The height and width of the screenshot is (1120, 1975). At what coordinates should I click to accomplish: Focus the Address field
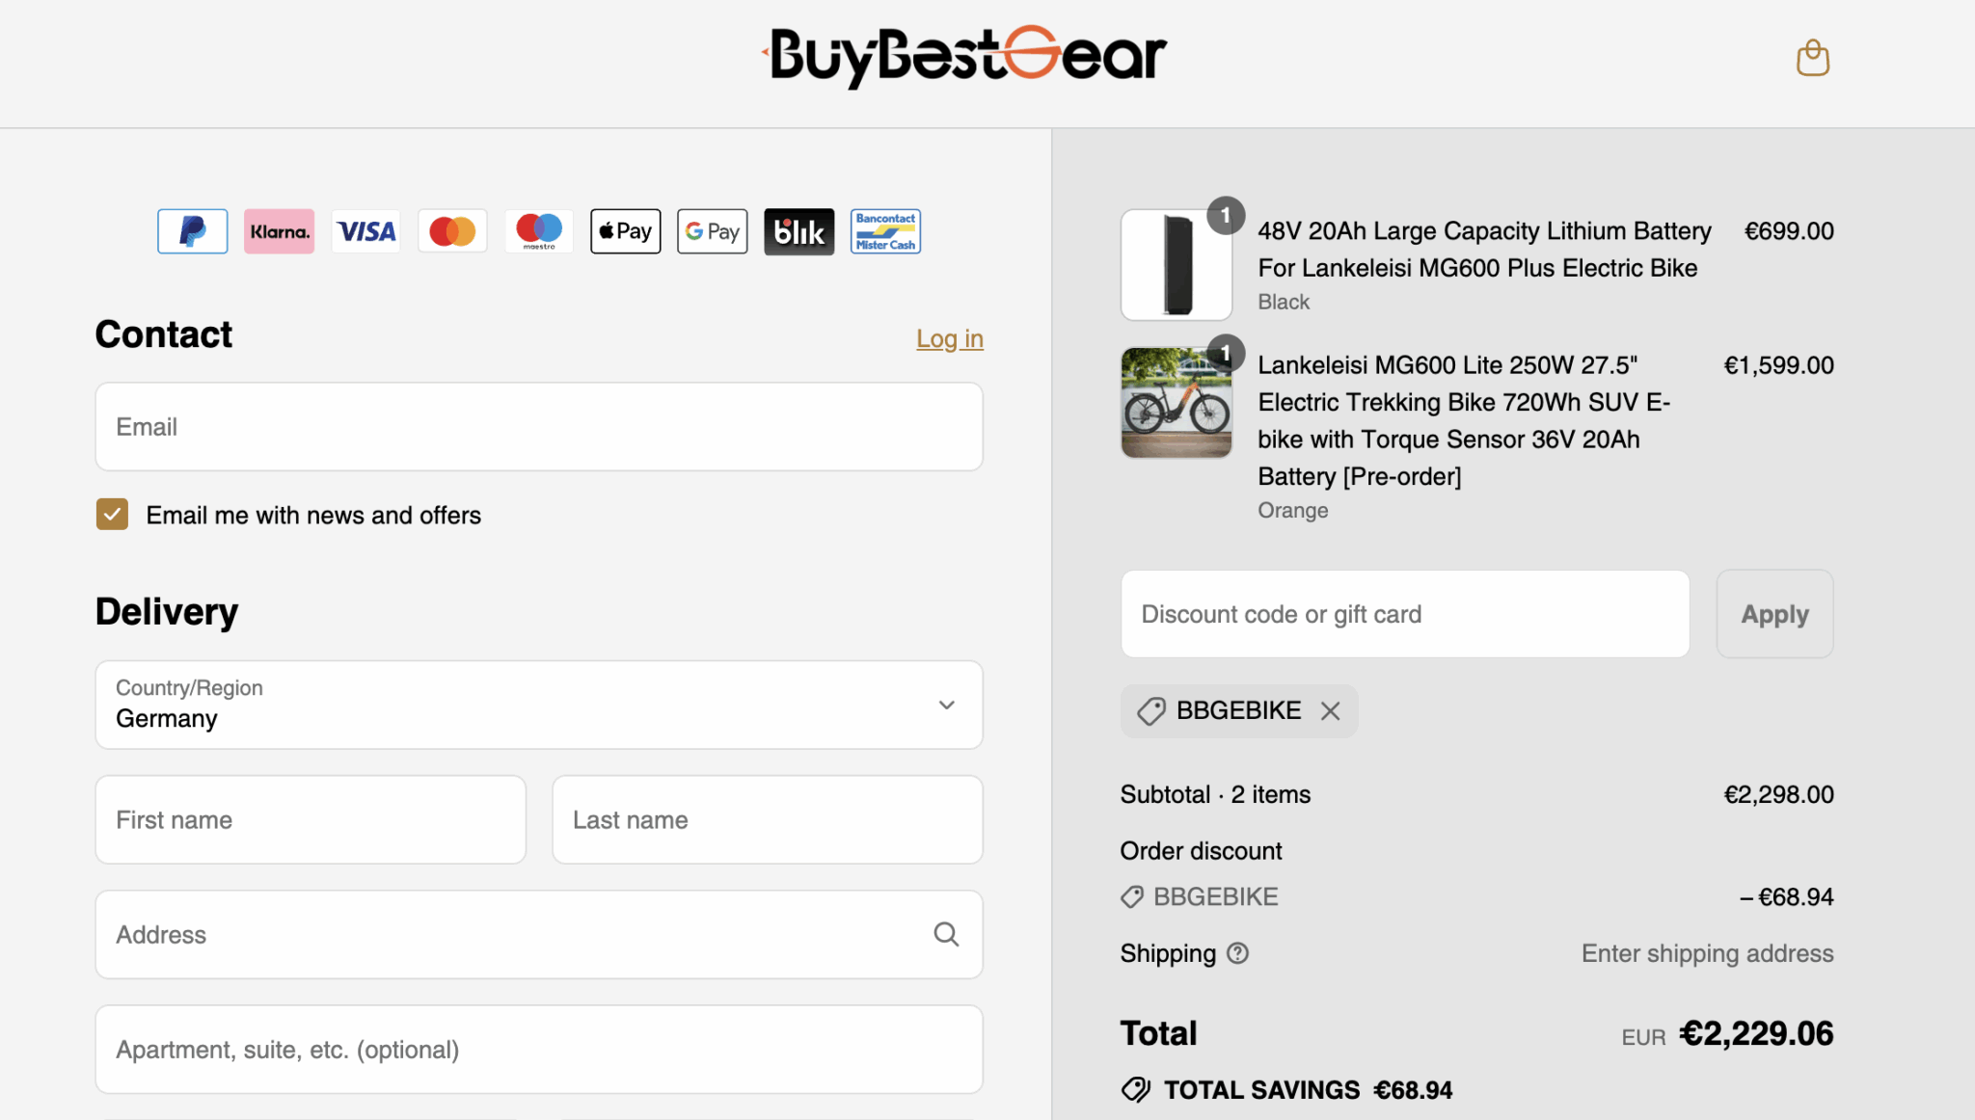[x=539, y=935]
